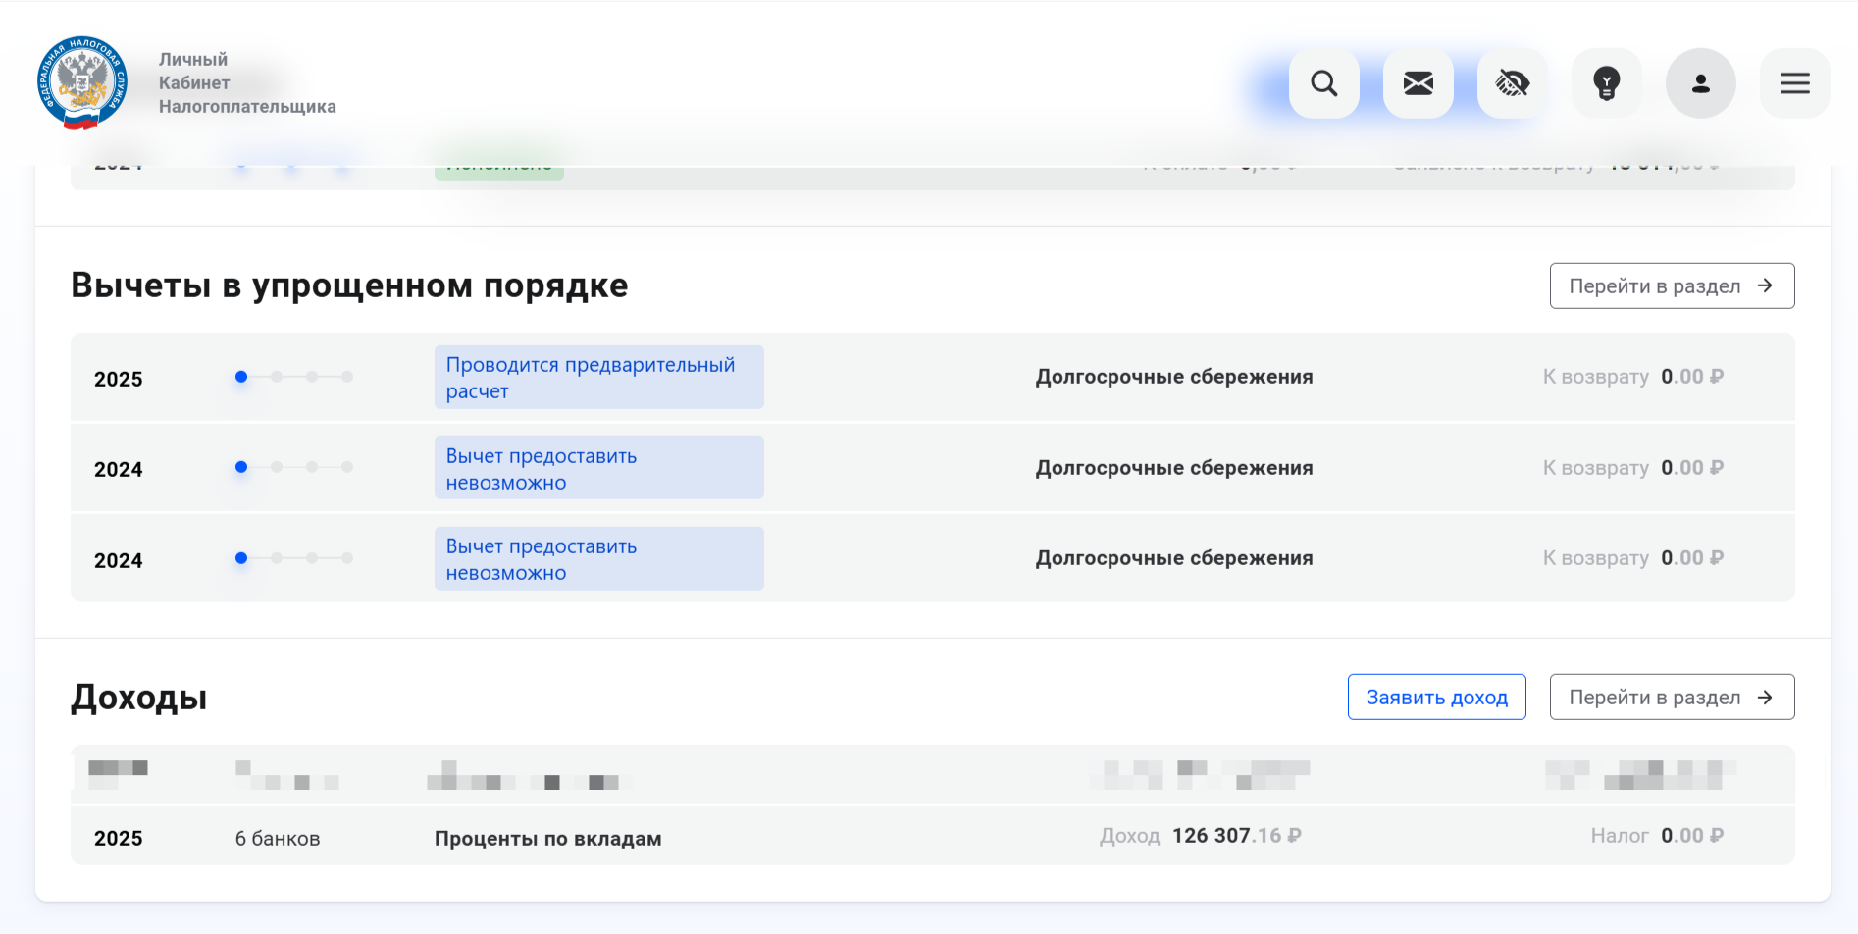The image size is (1858, 934).
Task: Click the 2025 deduction progress indicator dot
Action: (241, 377)
